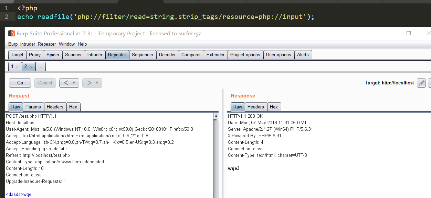Select Repeater request tab 2

[x=25, y=66]
